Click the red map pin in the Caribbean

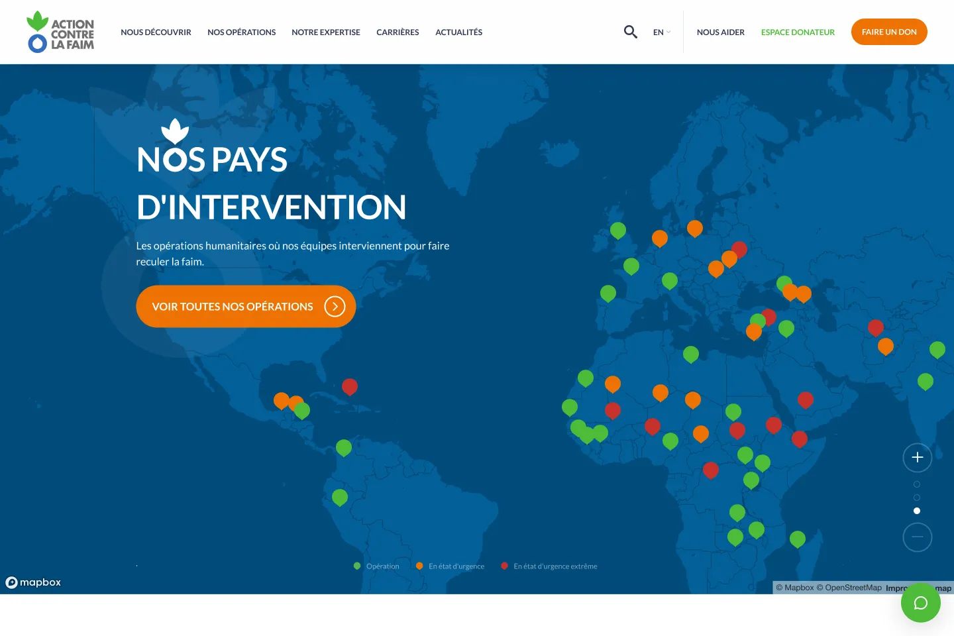point(350,386)
